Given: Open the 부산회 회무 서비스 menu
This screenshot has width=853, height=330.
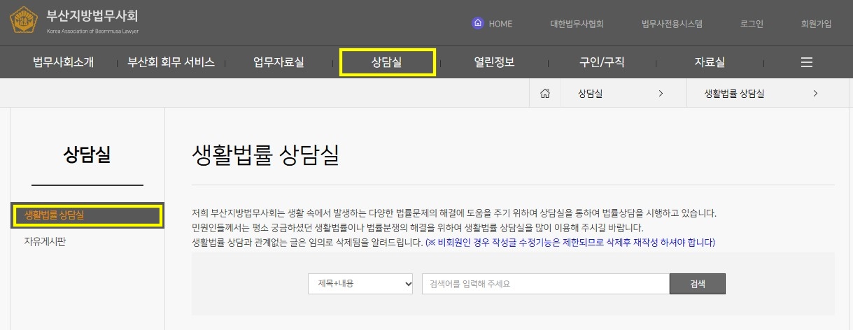Looking at the screenshot, I should point(171,62).
